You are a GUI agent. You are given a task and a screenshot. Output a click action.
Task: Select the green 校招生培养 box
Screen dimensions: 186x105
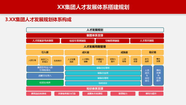pos(45,83)
